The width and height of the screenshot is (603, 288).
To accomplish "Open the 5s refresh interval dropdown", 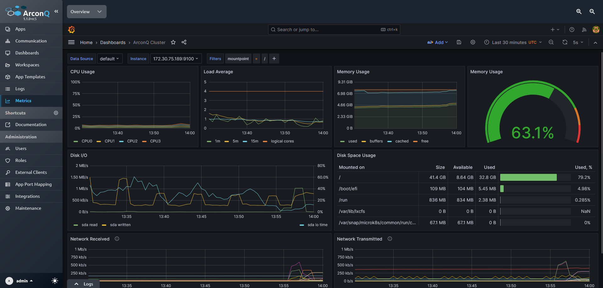I will [x=578, y=42].
